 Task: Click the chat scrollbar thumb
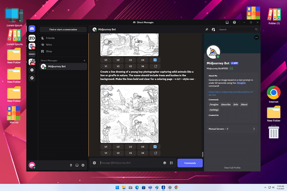point(203,154)
